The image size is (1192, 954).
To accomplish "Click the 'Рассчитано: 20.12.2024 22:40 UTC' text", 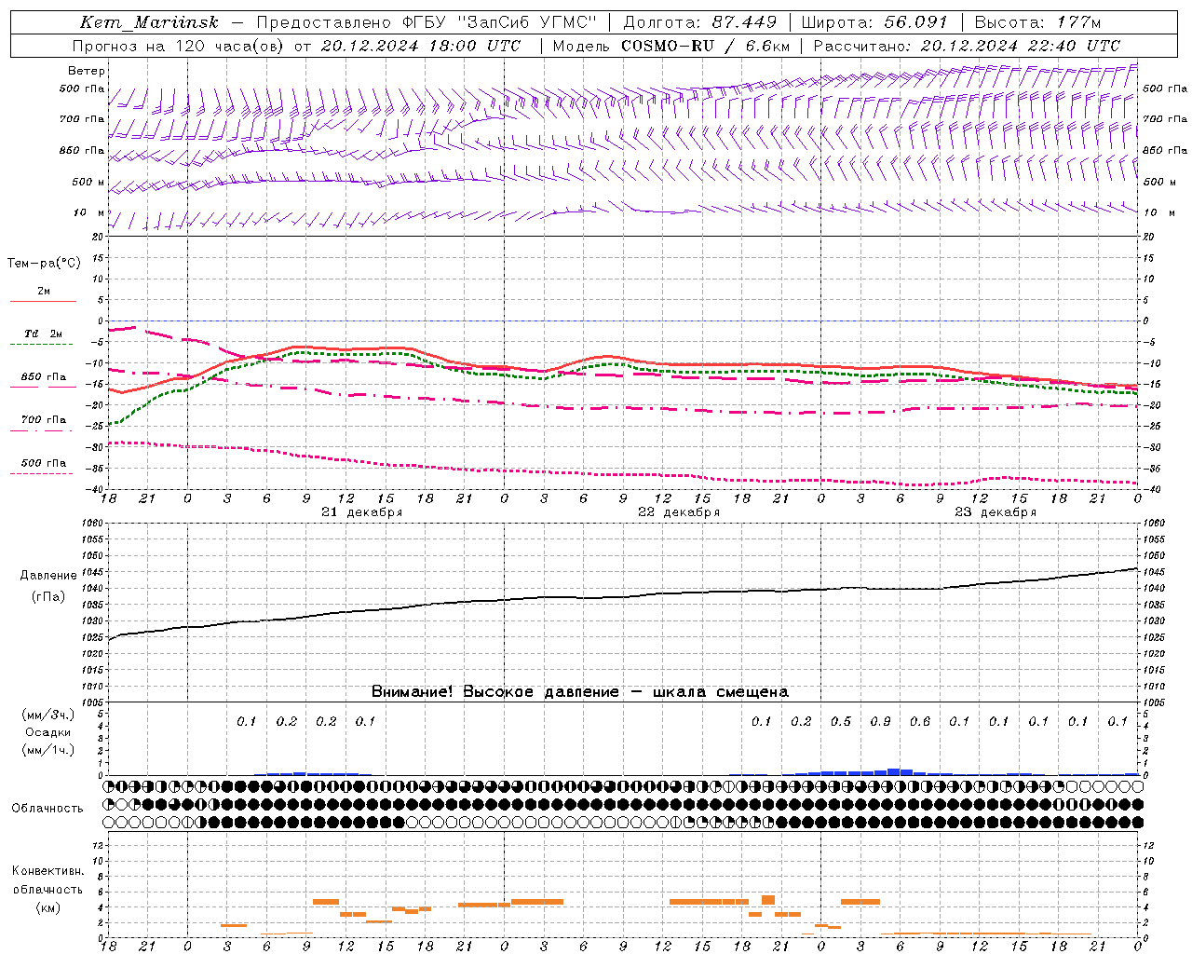I will click(967, 46).
